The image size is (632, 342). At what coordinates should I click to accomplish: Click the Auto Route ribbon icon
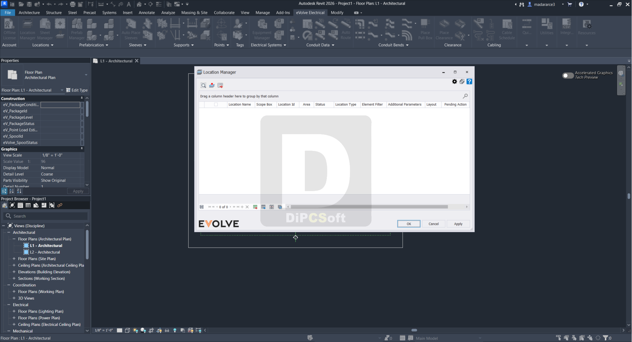(x=346, y=29)
